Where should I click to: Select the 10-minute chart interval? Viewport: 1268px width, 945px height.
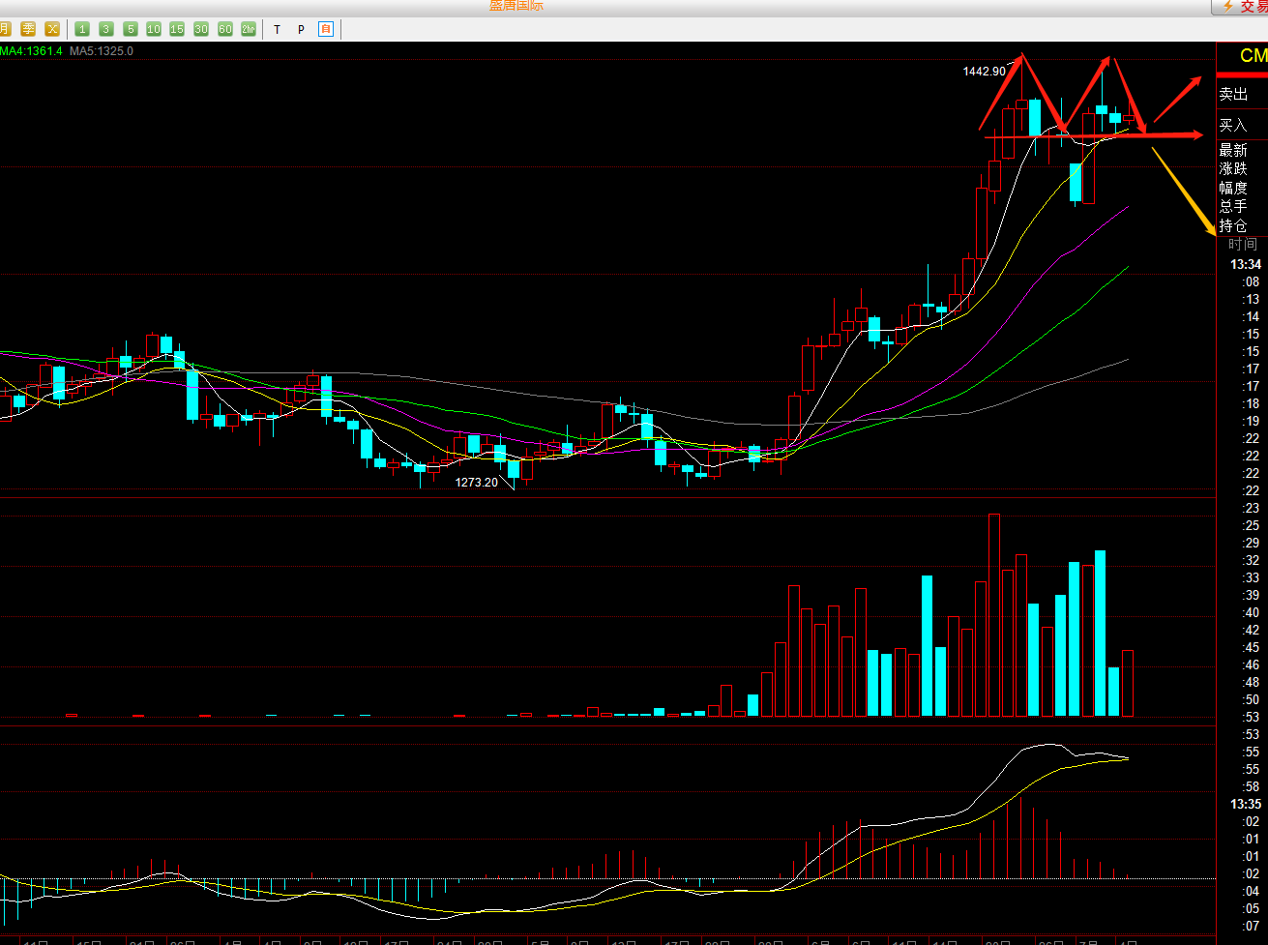pyautogui.click(x=153, y=29)
